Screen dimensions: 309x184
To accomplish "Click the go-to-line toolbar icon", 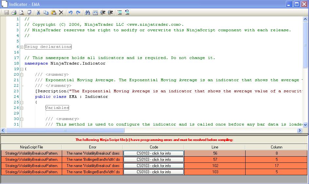I will pyautogui.click(x=95, y=13).
